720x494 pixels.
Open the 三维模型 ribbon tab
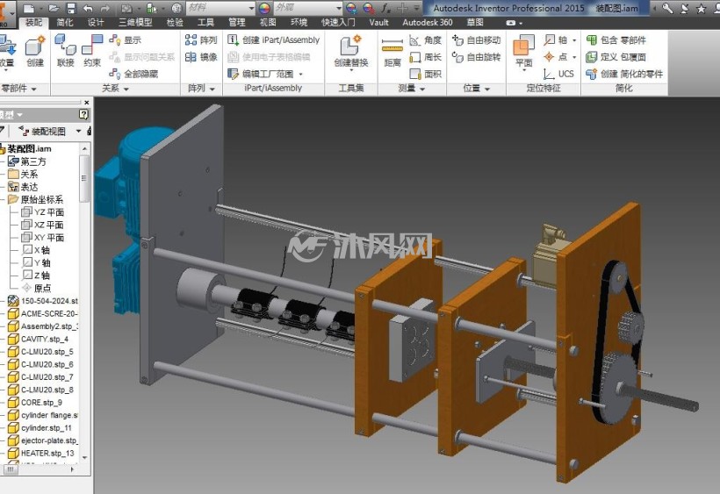[x=135, y=23]
